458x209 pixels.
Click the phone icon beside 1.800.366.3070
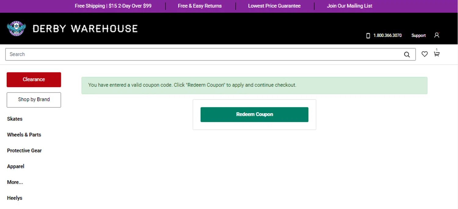tap(368, 35)
